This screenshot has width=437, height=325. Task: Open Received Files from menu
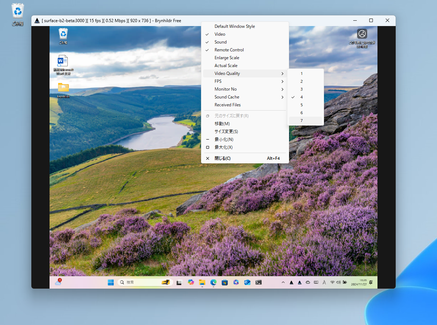coord(245,105)
